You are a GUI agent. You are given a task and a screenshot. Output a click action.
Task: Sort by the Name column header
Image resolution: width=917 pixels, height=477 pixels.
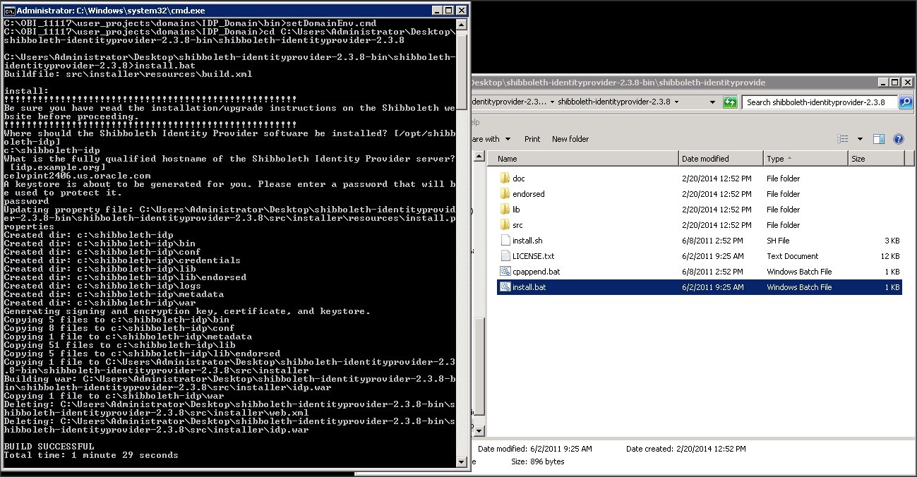[582, 159]
